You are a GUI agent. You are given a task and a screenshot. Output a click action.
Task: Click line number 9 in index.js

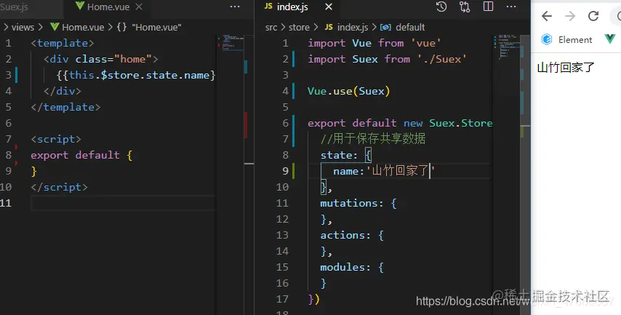[x=286, y=171]
